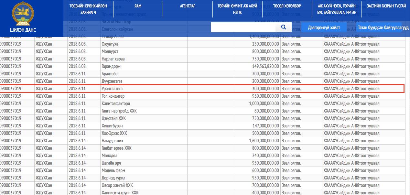Viewport: 410px width, 195px height.
Task: Click Зээл олгов. in the Урансэлэнгэ row
Action: [x=291, y=89]
